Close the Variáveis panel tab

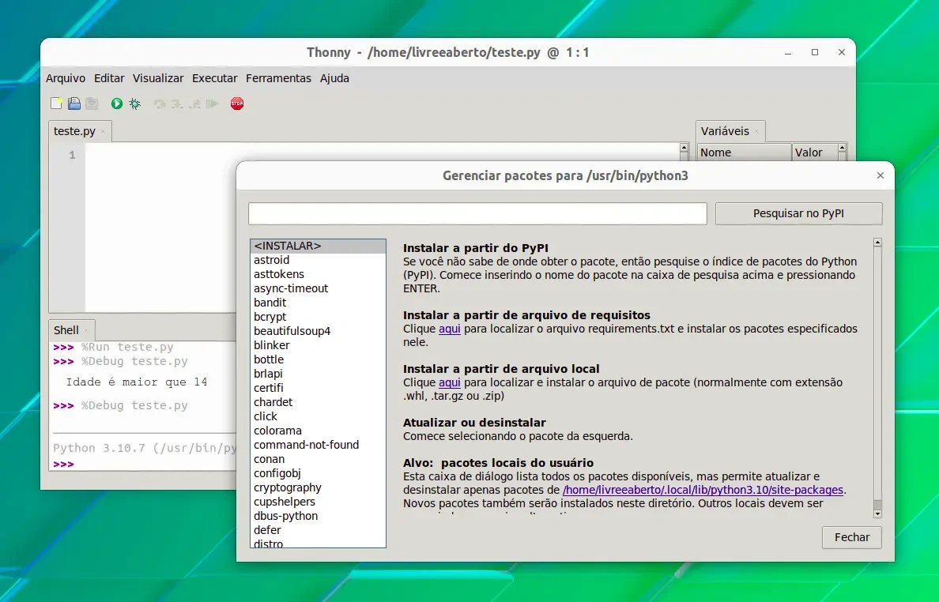(756, 132)
